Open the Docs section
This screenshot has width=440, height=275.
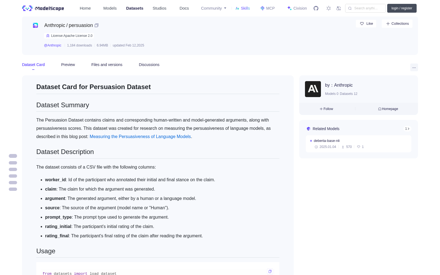coord(184,8)
